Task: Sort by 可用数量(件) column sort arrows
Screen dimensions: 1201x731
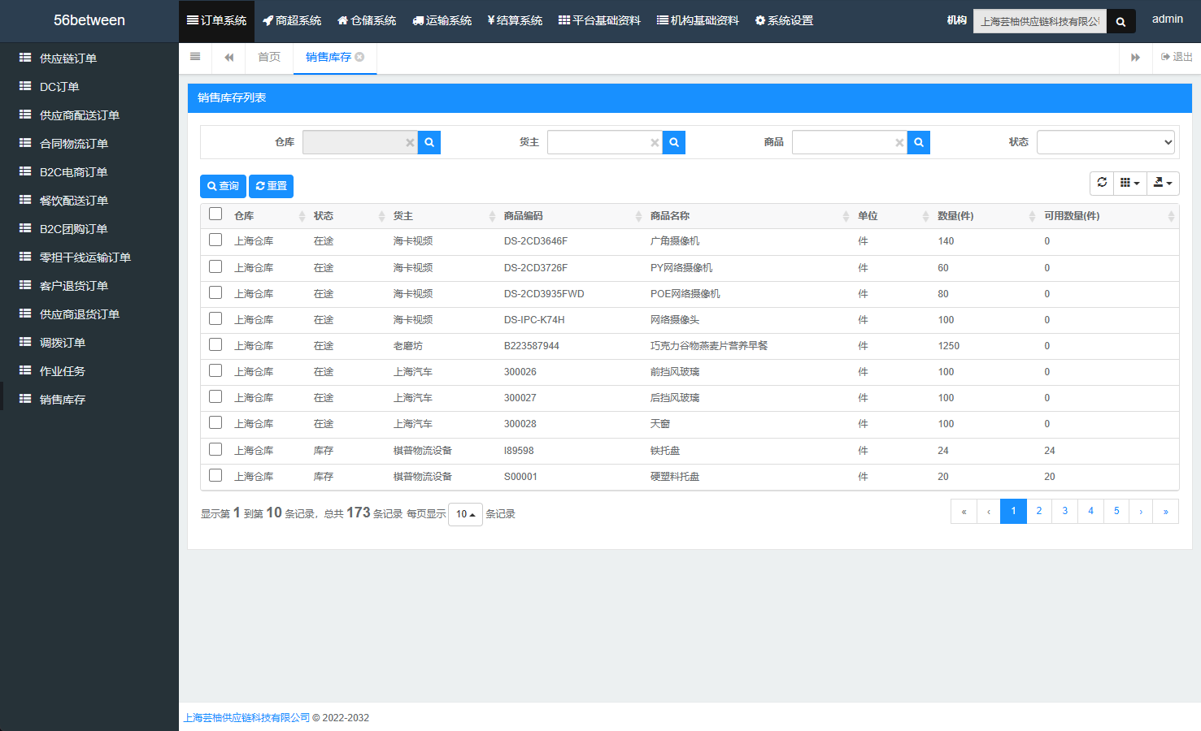Action: point(1171,216)
